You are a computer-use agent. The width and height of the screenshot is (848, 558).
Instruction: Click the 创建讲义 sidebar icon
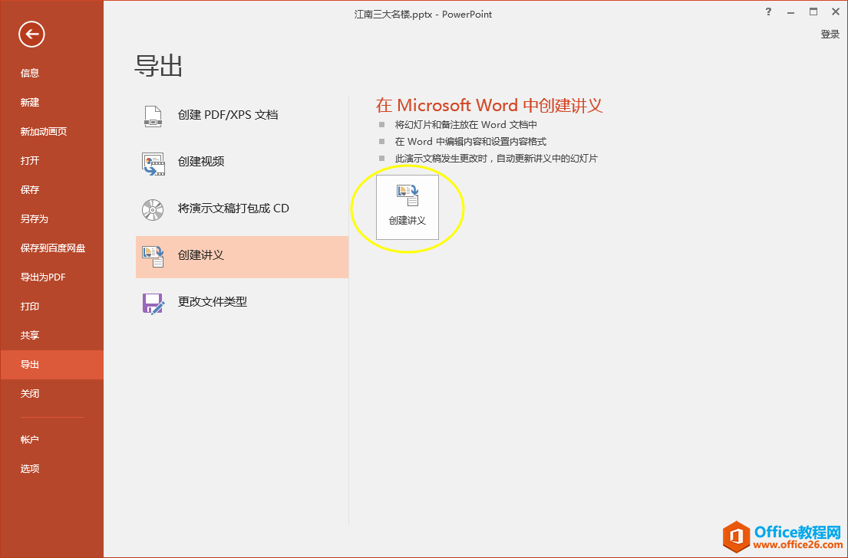click(153, 256)
